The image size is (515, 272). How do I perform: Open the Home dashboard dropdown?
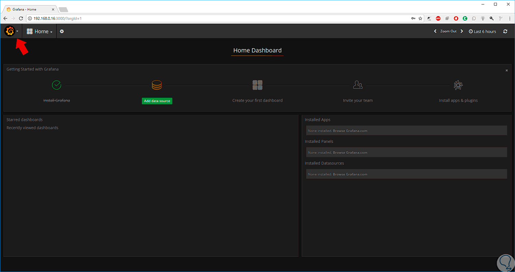pyautogui.click(x=39, y=31)
